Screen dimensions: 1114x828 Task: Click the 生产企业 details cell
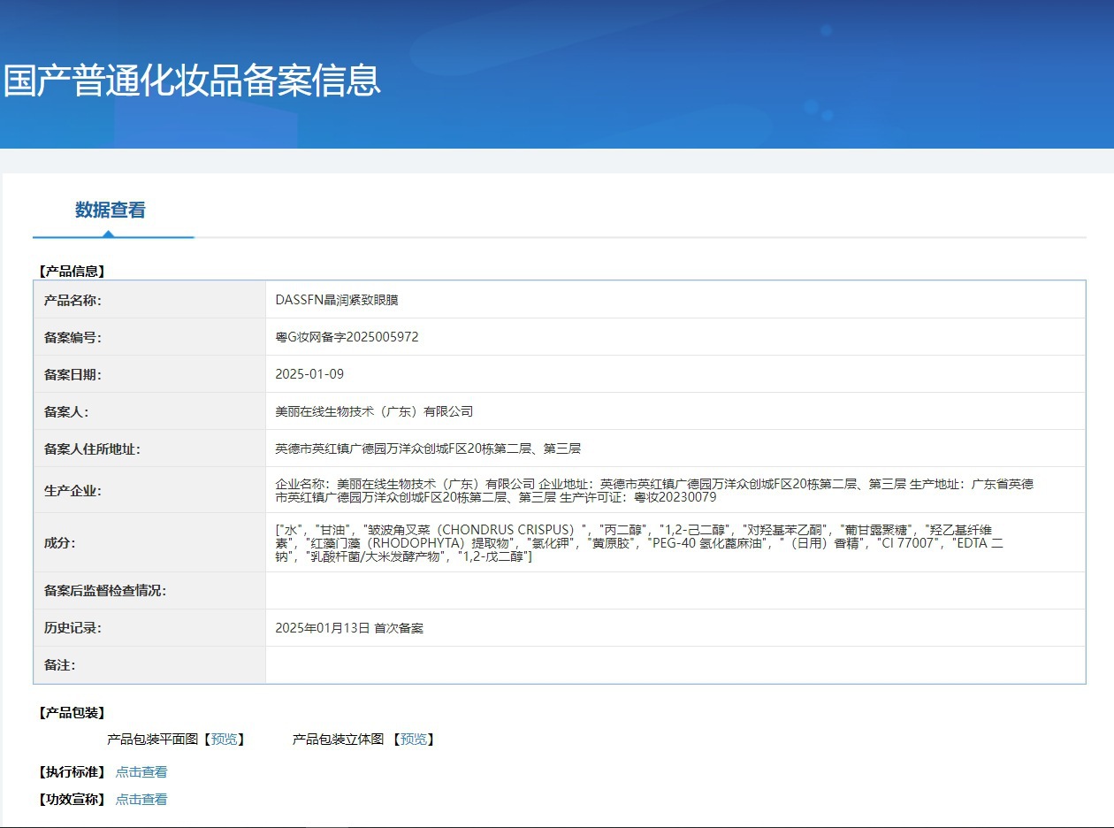click(675, 490)
